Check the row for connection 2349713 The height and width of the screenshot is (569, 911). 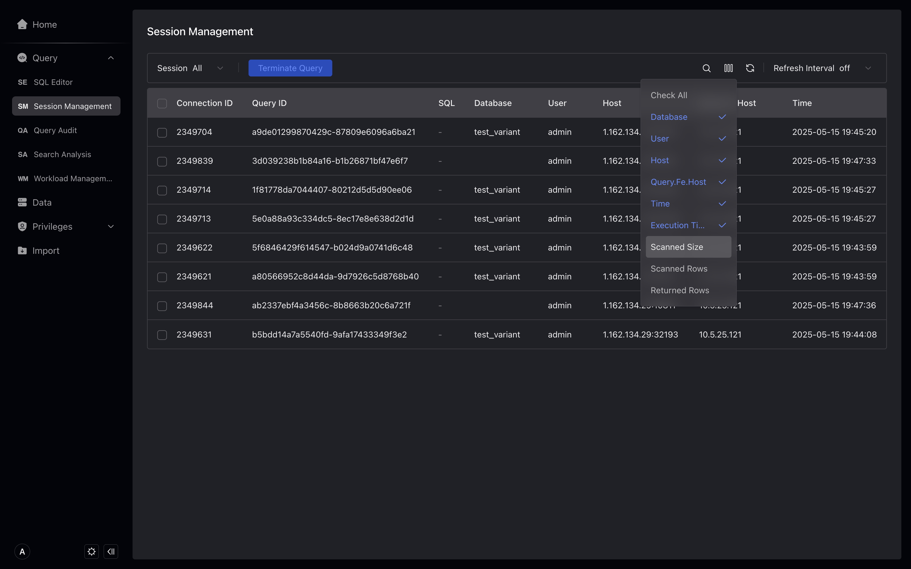[162, 219]
